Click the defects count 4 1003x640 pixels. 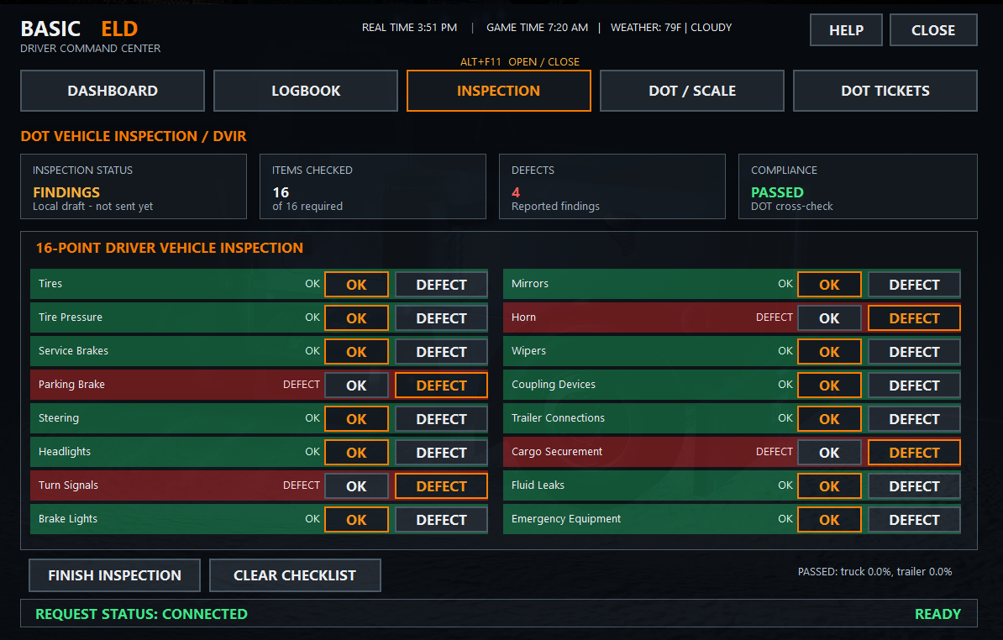[x=516, y=192]
